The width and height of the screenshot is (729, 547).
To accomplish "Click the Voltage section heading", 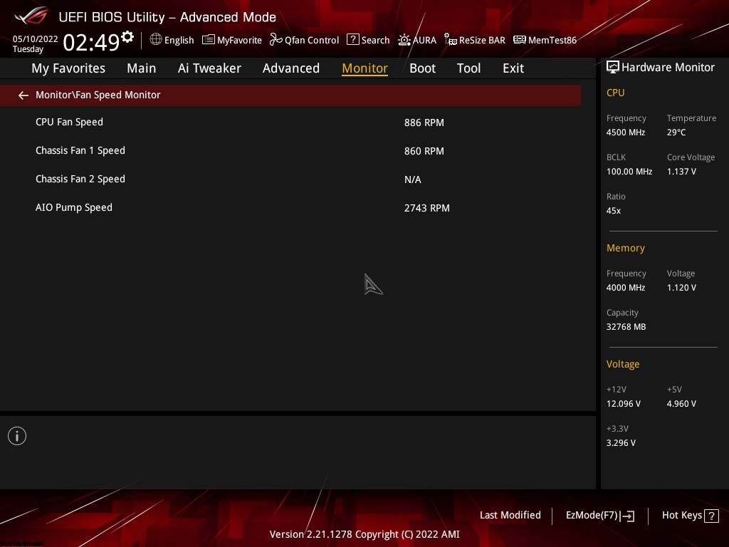I will click(x=622, y=364).
